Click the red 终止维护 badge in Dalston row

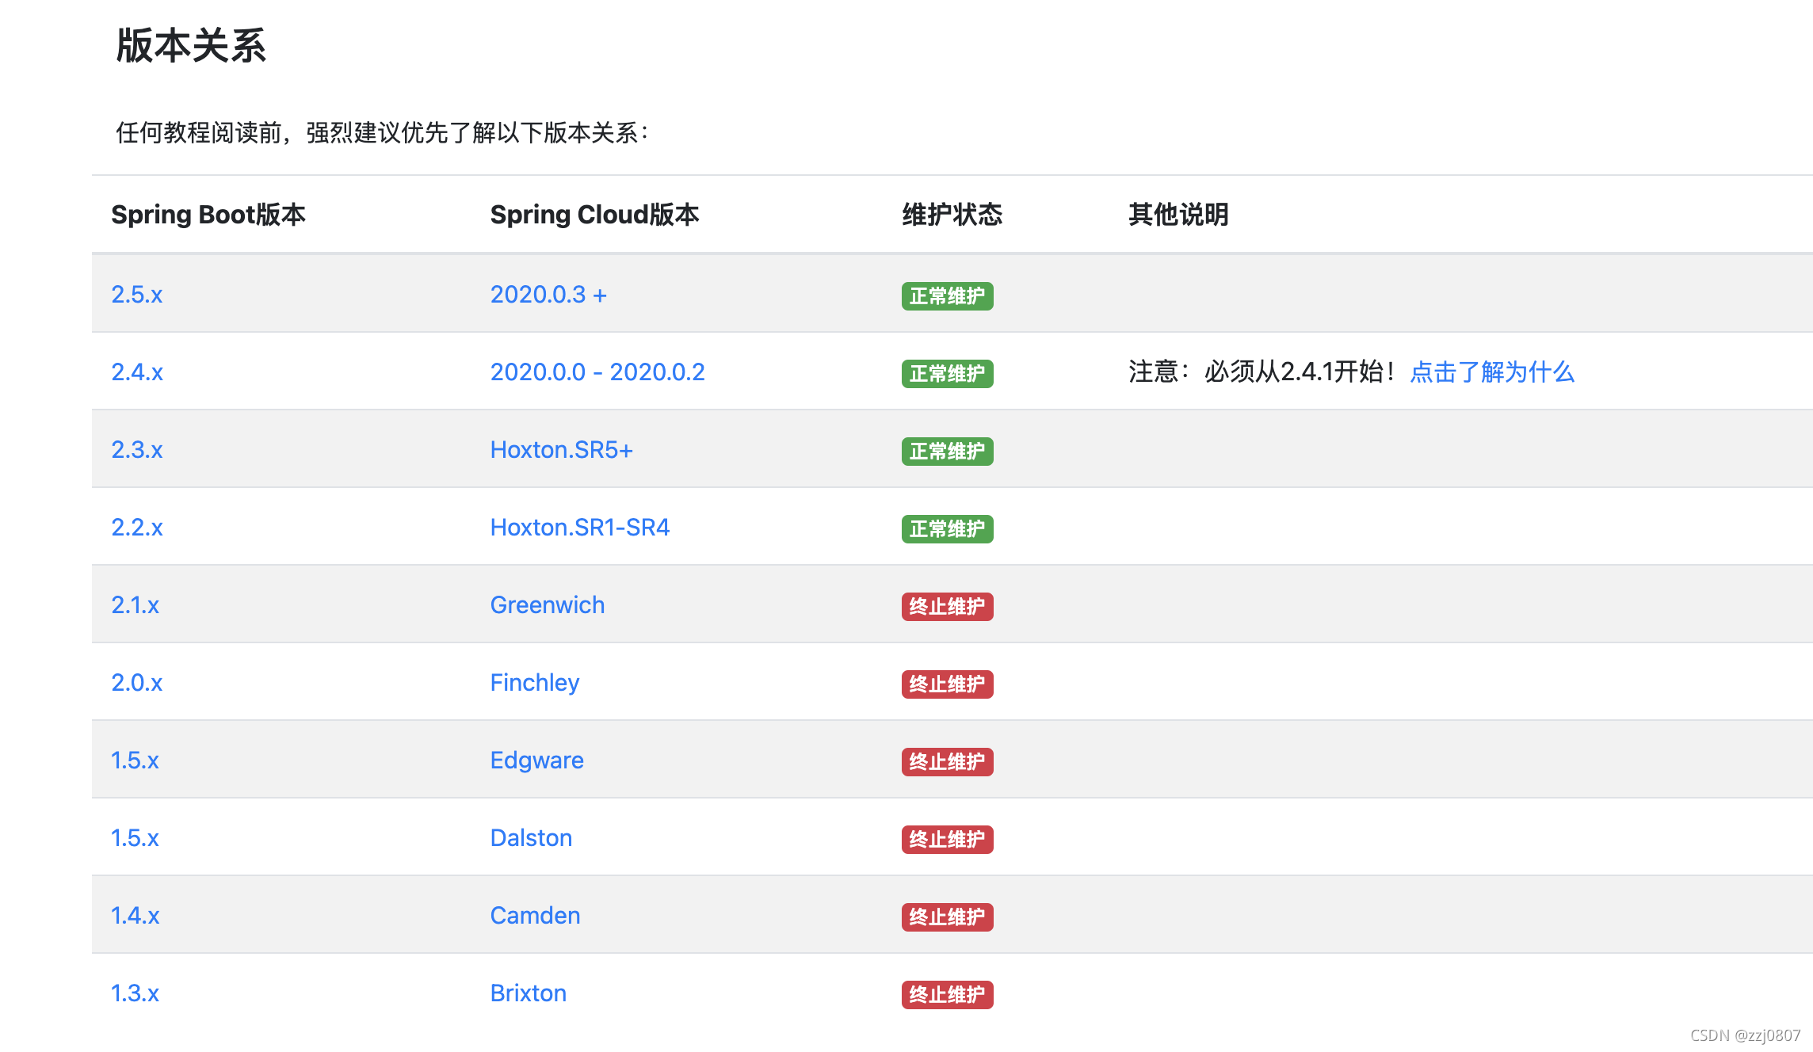pos(947,840)
